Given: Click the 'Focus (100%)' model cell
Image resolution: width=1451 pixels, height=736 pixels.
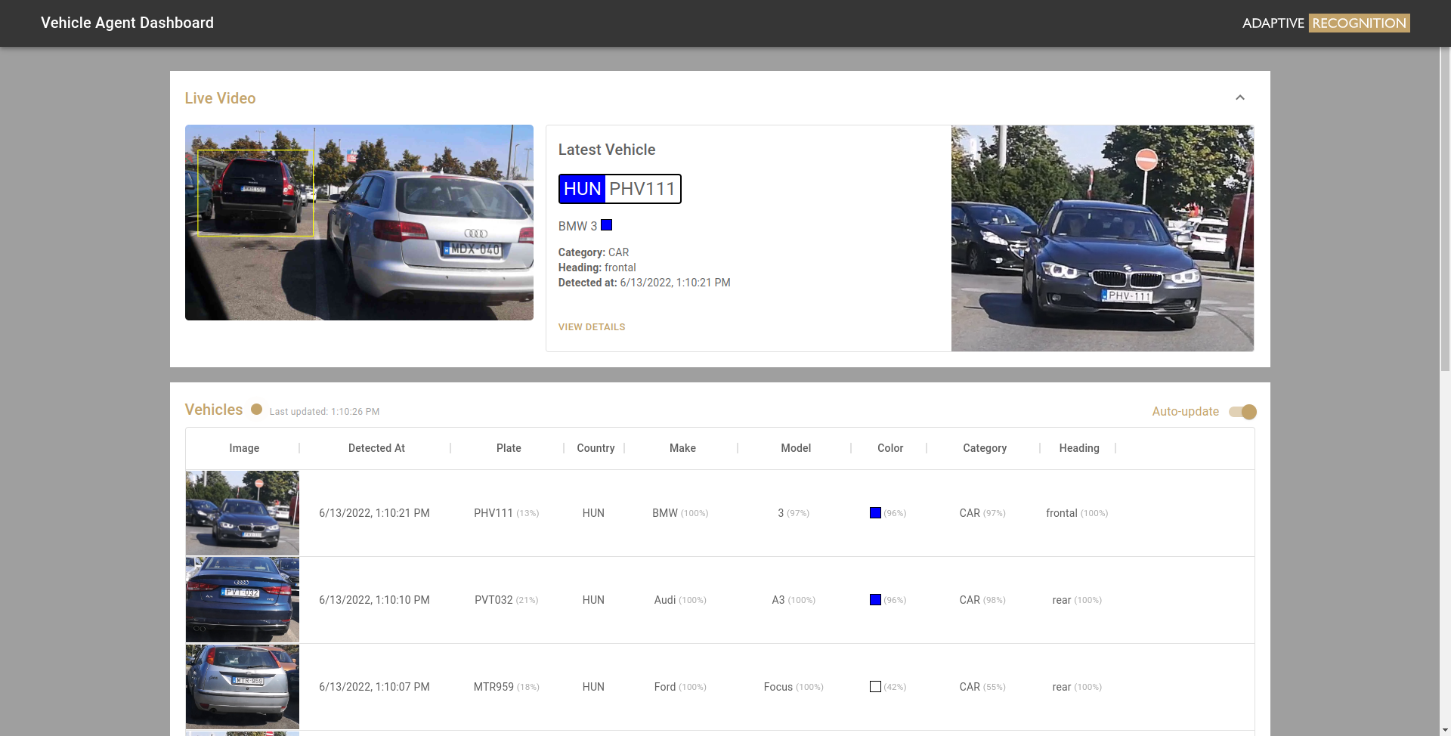Looking at the screenshot, I should coord(794,687).
